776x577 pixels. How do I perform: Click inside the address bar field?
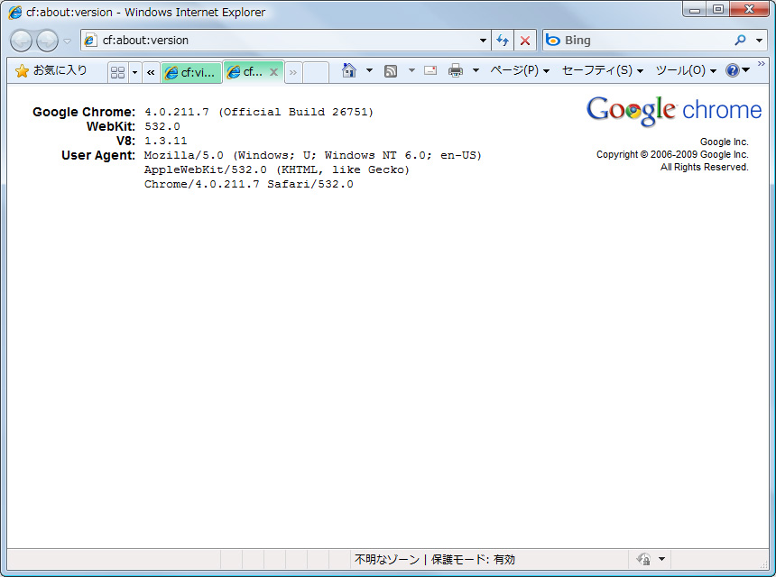[271, 40]
